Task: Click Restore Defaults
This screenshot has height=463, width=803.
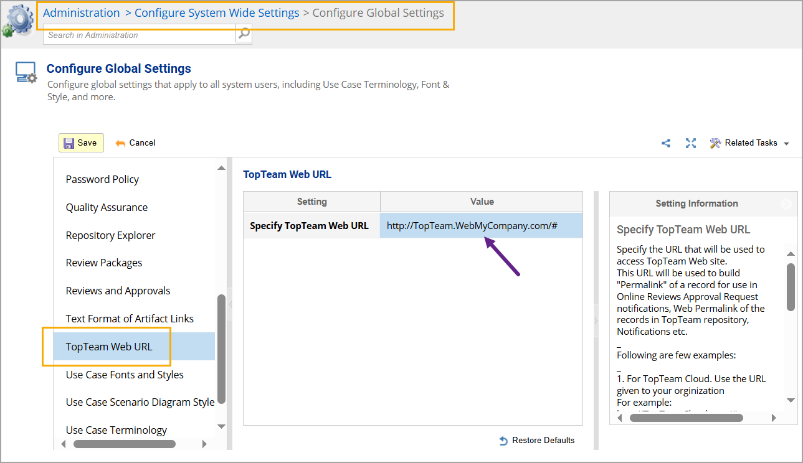Action: point(537,441)
